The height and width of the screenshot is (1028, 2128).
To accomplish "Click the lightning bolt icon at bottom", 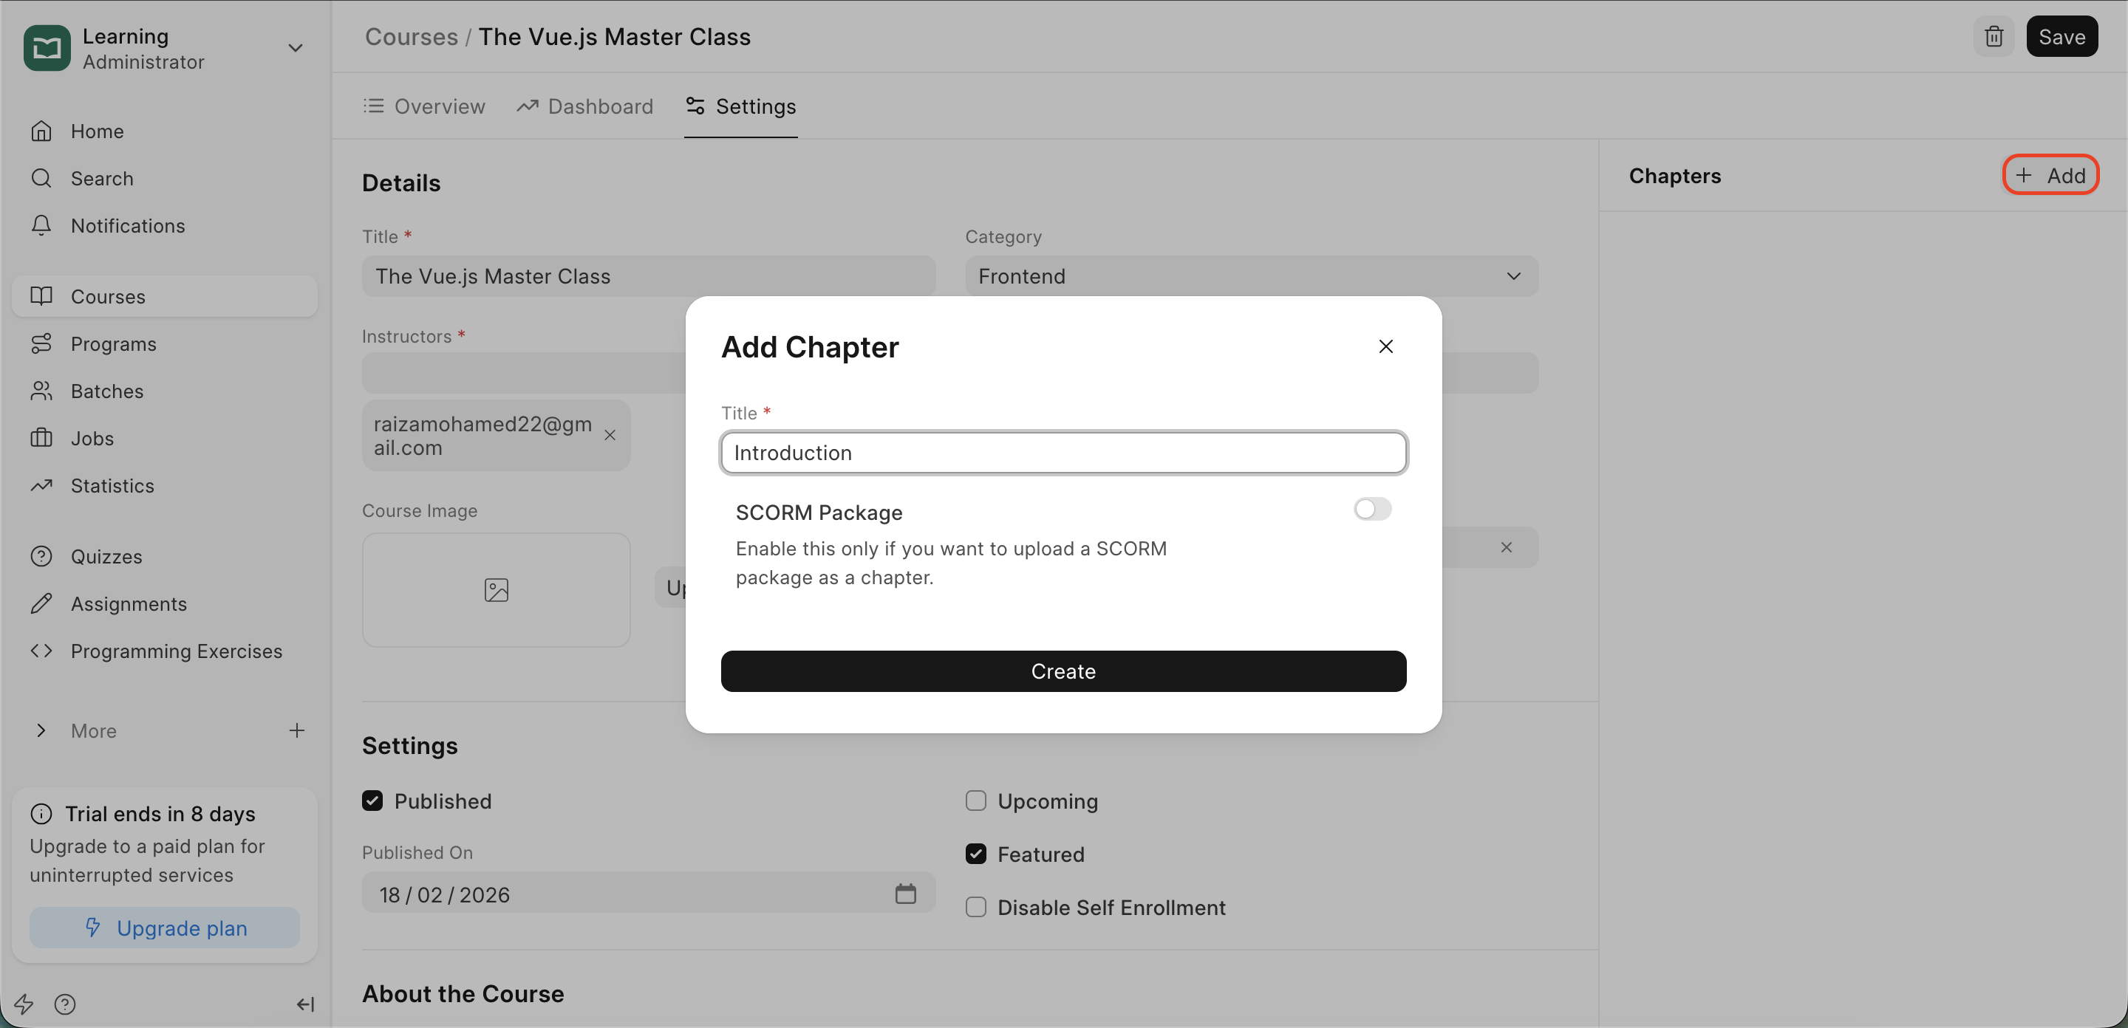I will coord(24,1004).
